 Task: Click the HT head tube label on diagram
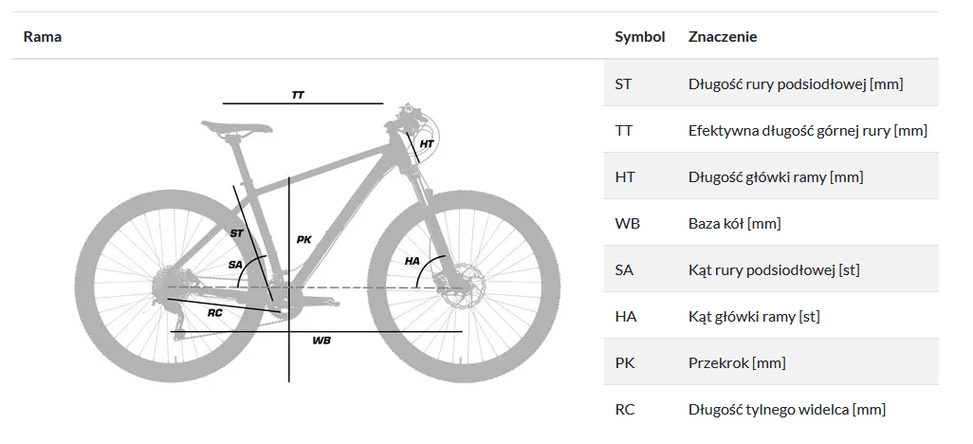click(427, 144)
